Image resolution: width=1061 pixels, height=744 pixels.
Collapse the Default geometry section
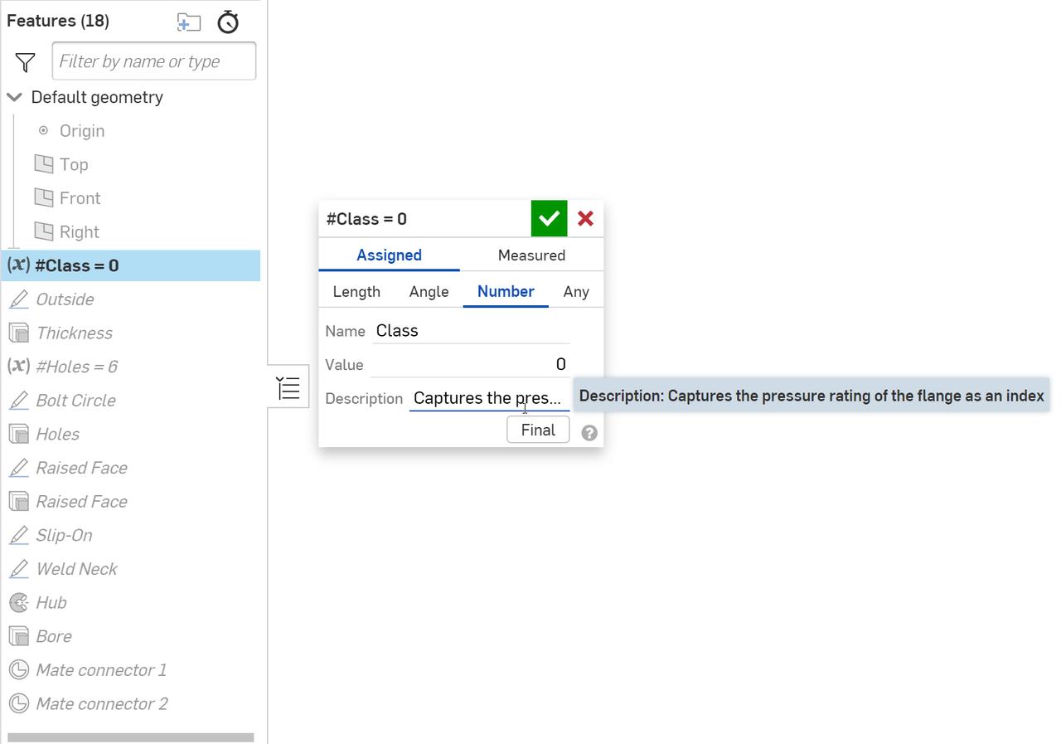(x=13, y=97)
